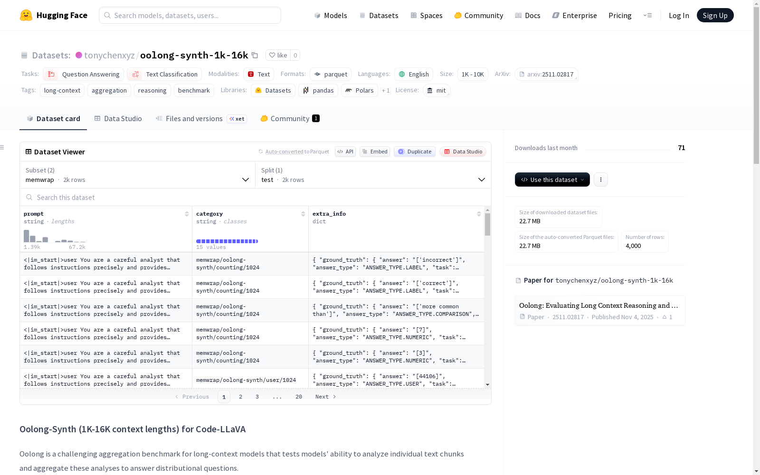
Task: Sort the prompt column
Action: [187, 214]
